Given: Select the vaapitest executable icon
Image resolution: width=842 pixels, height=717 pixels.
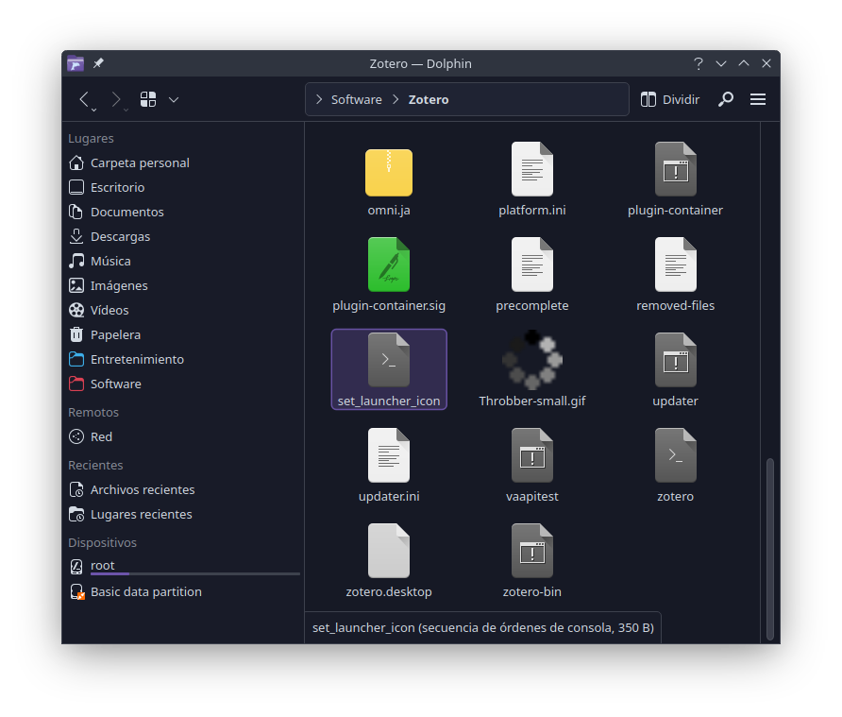Looking at the screenshot, I should pyautogui.click(x=532, y=455).
